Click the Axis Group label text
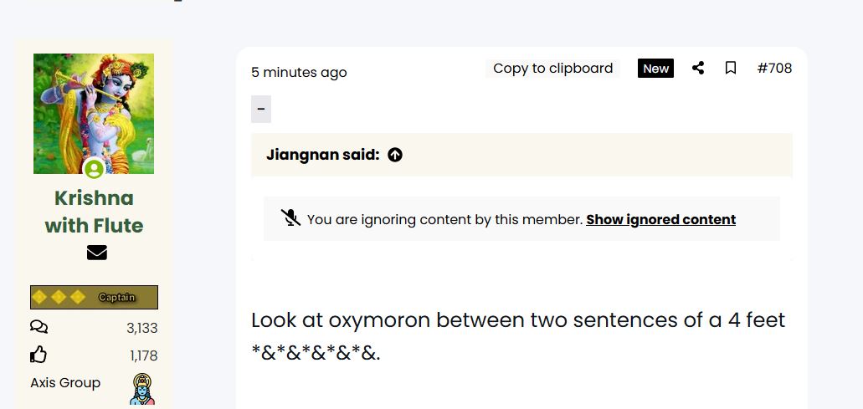Screen dimensions: 863x409 (65, 383)
